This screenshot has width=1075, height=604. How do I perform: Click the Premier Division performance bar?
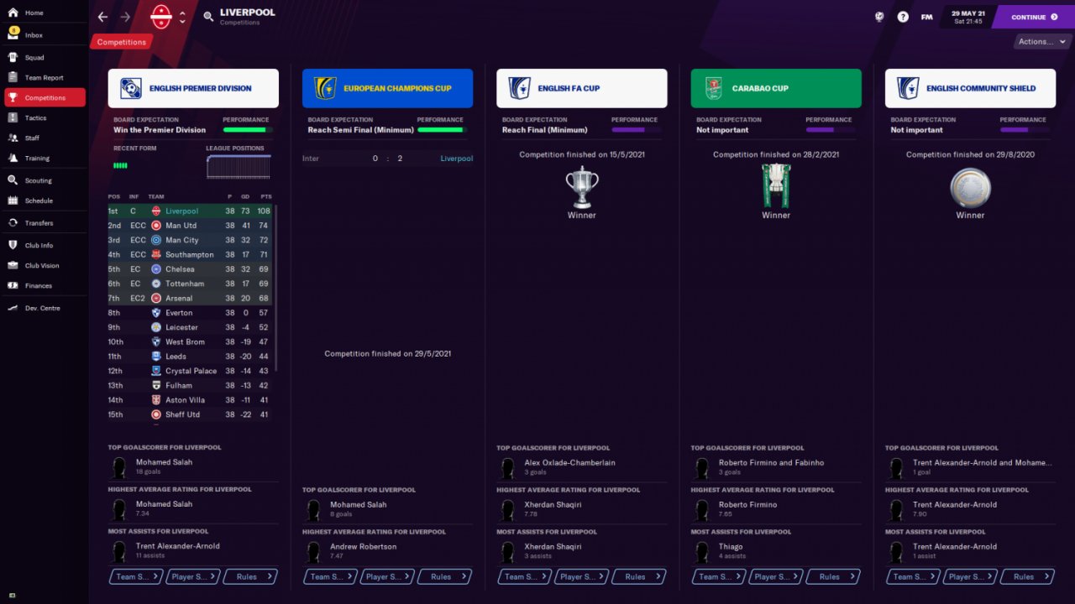click(247, 130)
